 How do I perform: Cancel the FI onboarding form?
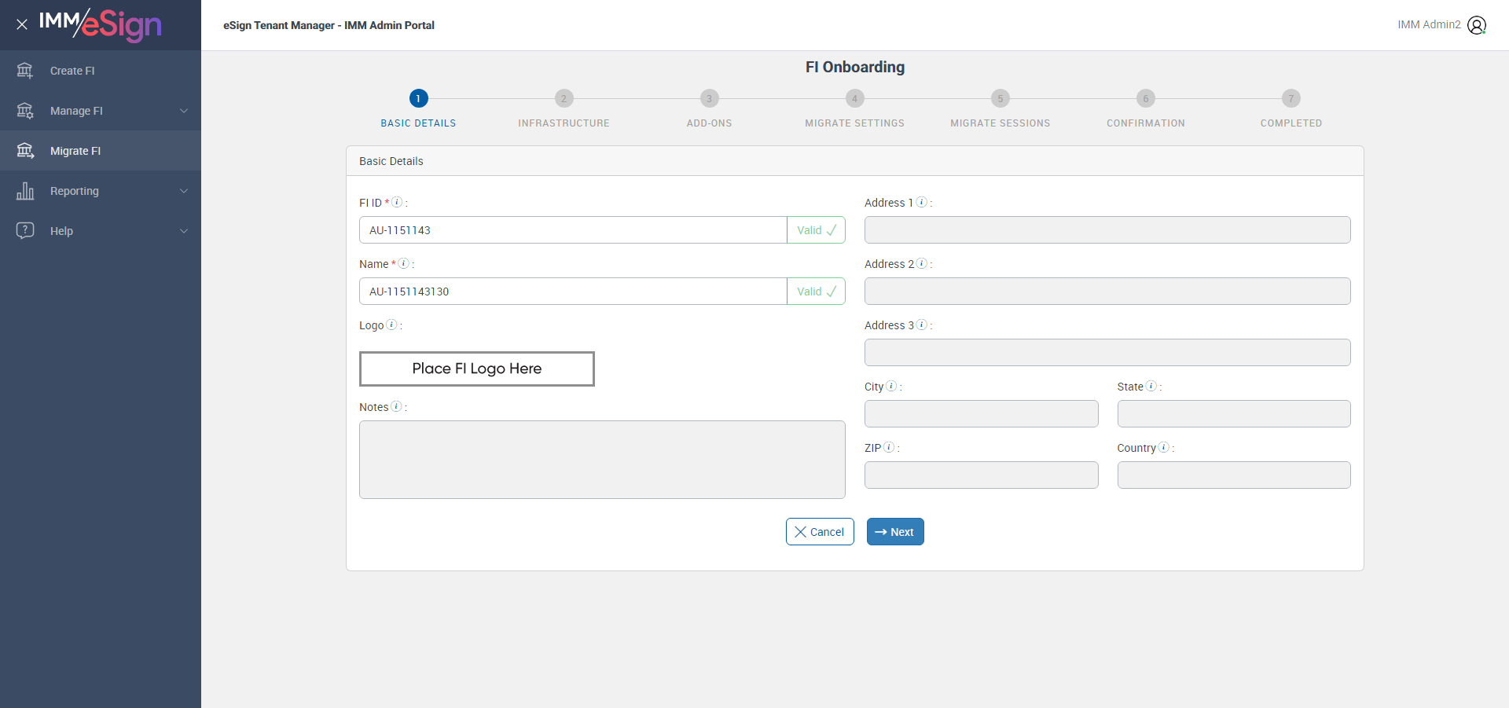(819, 532)
